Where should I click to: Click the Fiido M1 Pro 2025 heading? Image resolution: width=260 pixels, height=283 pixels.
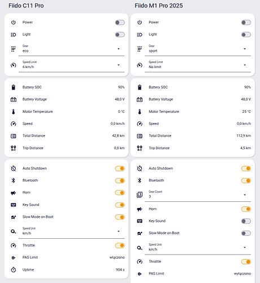point(159,6)
